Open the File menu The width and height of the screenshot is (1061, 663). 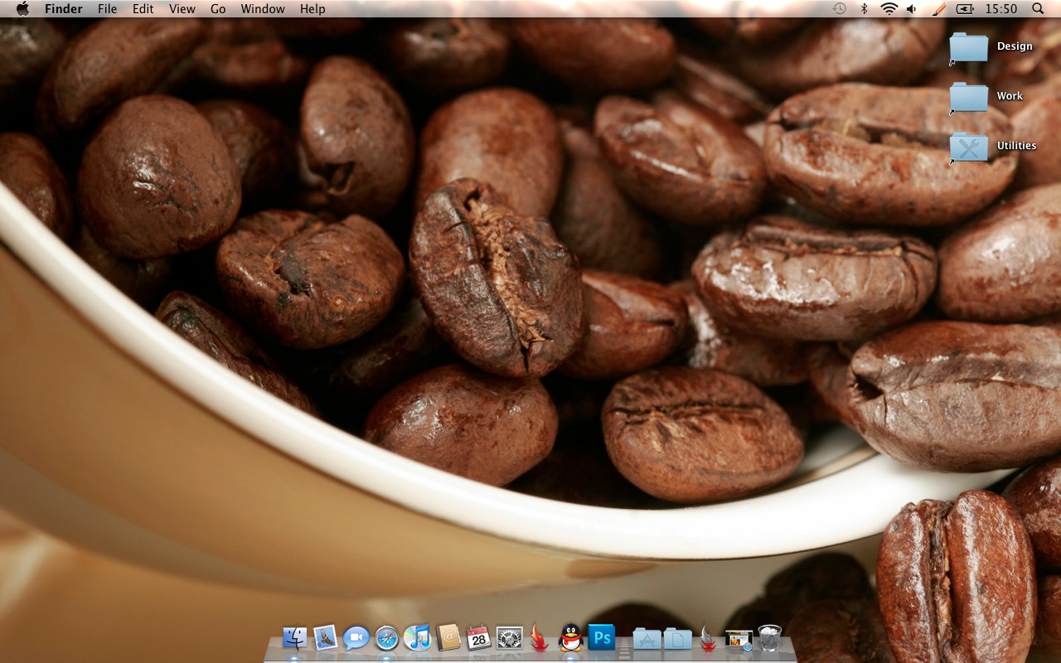(x=107, y=9)
